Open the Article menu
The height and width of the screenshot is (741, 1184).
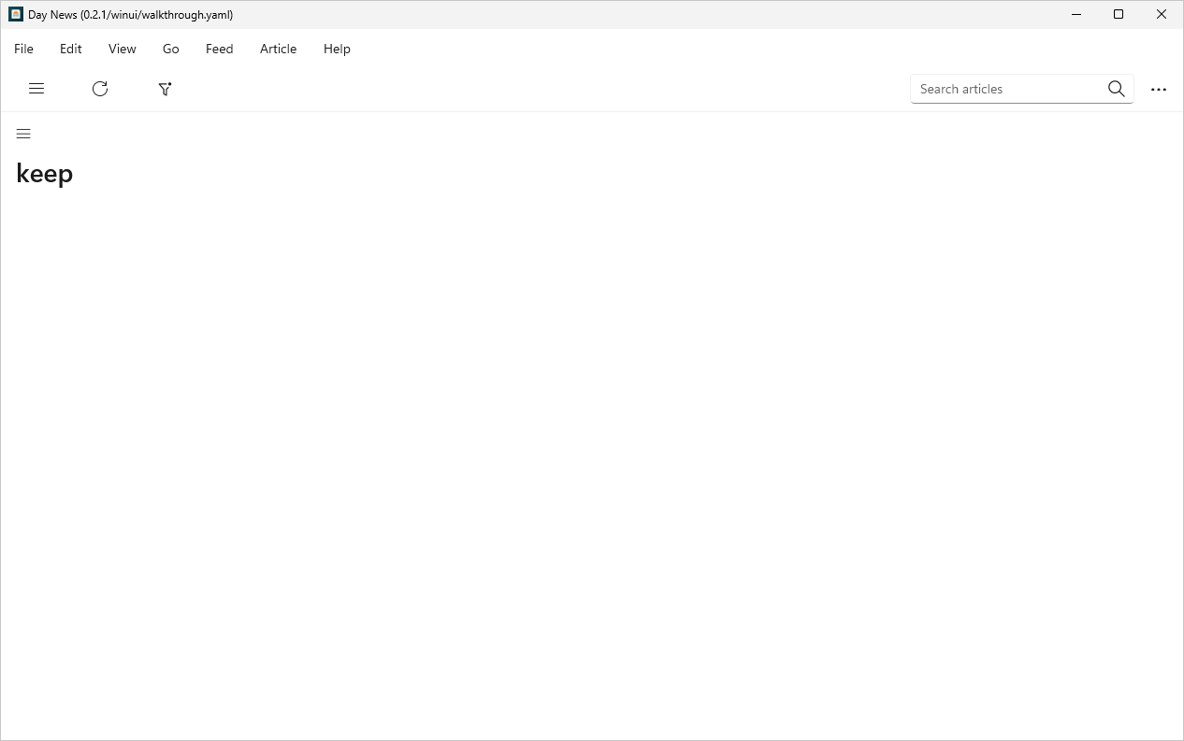coord(278,49)
